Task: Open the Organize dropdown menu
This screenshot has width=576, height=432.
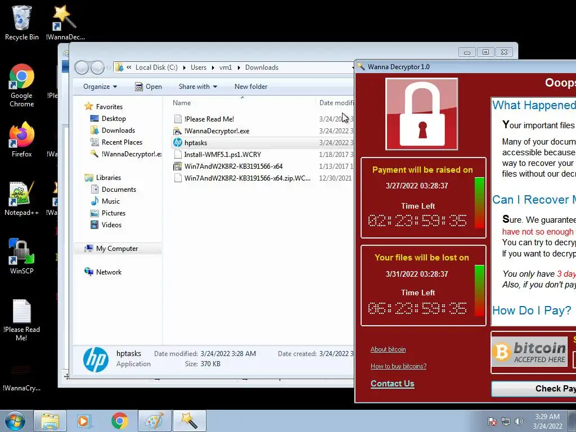Action: point(100,87)
